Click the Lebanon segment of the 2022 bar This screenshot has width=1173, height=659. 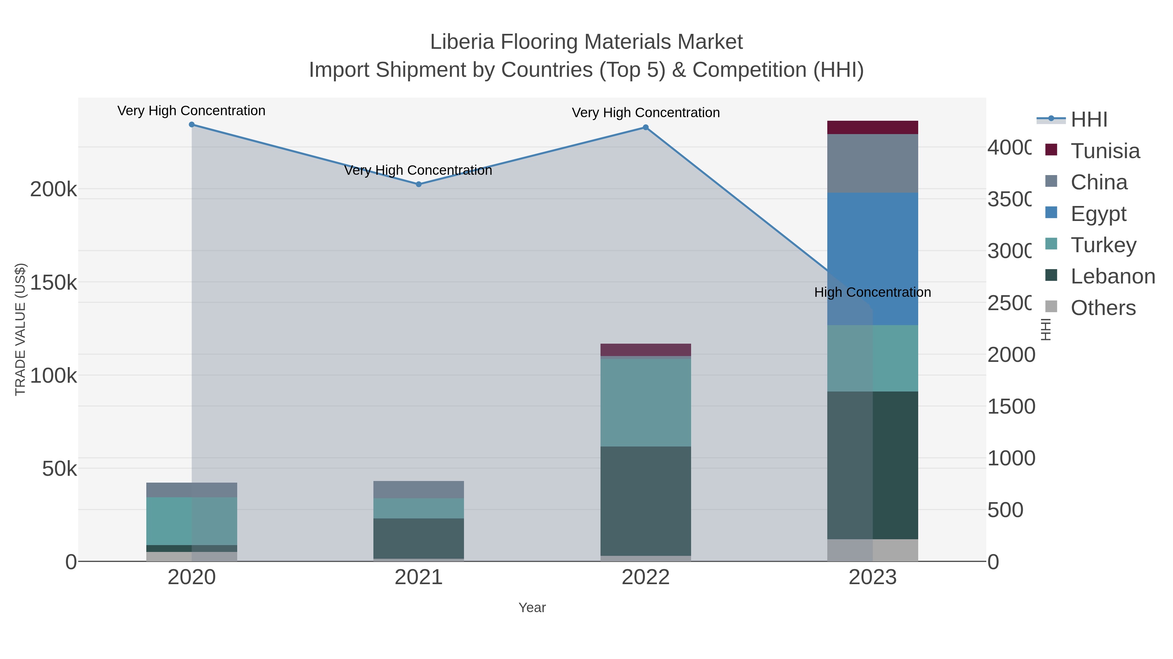pos(646,501)
